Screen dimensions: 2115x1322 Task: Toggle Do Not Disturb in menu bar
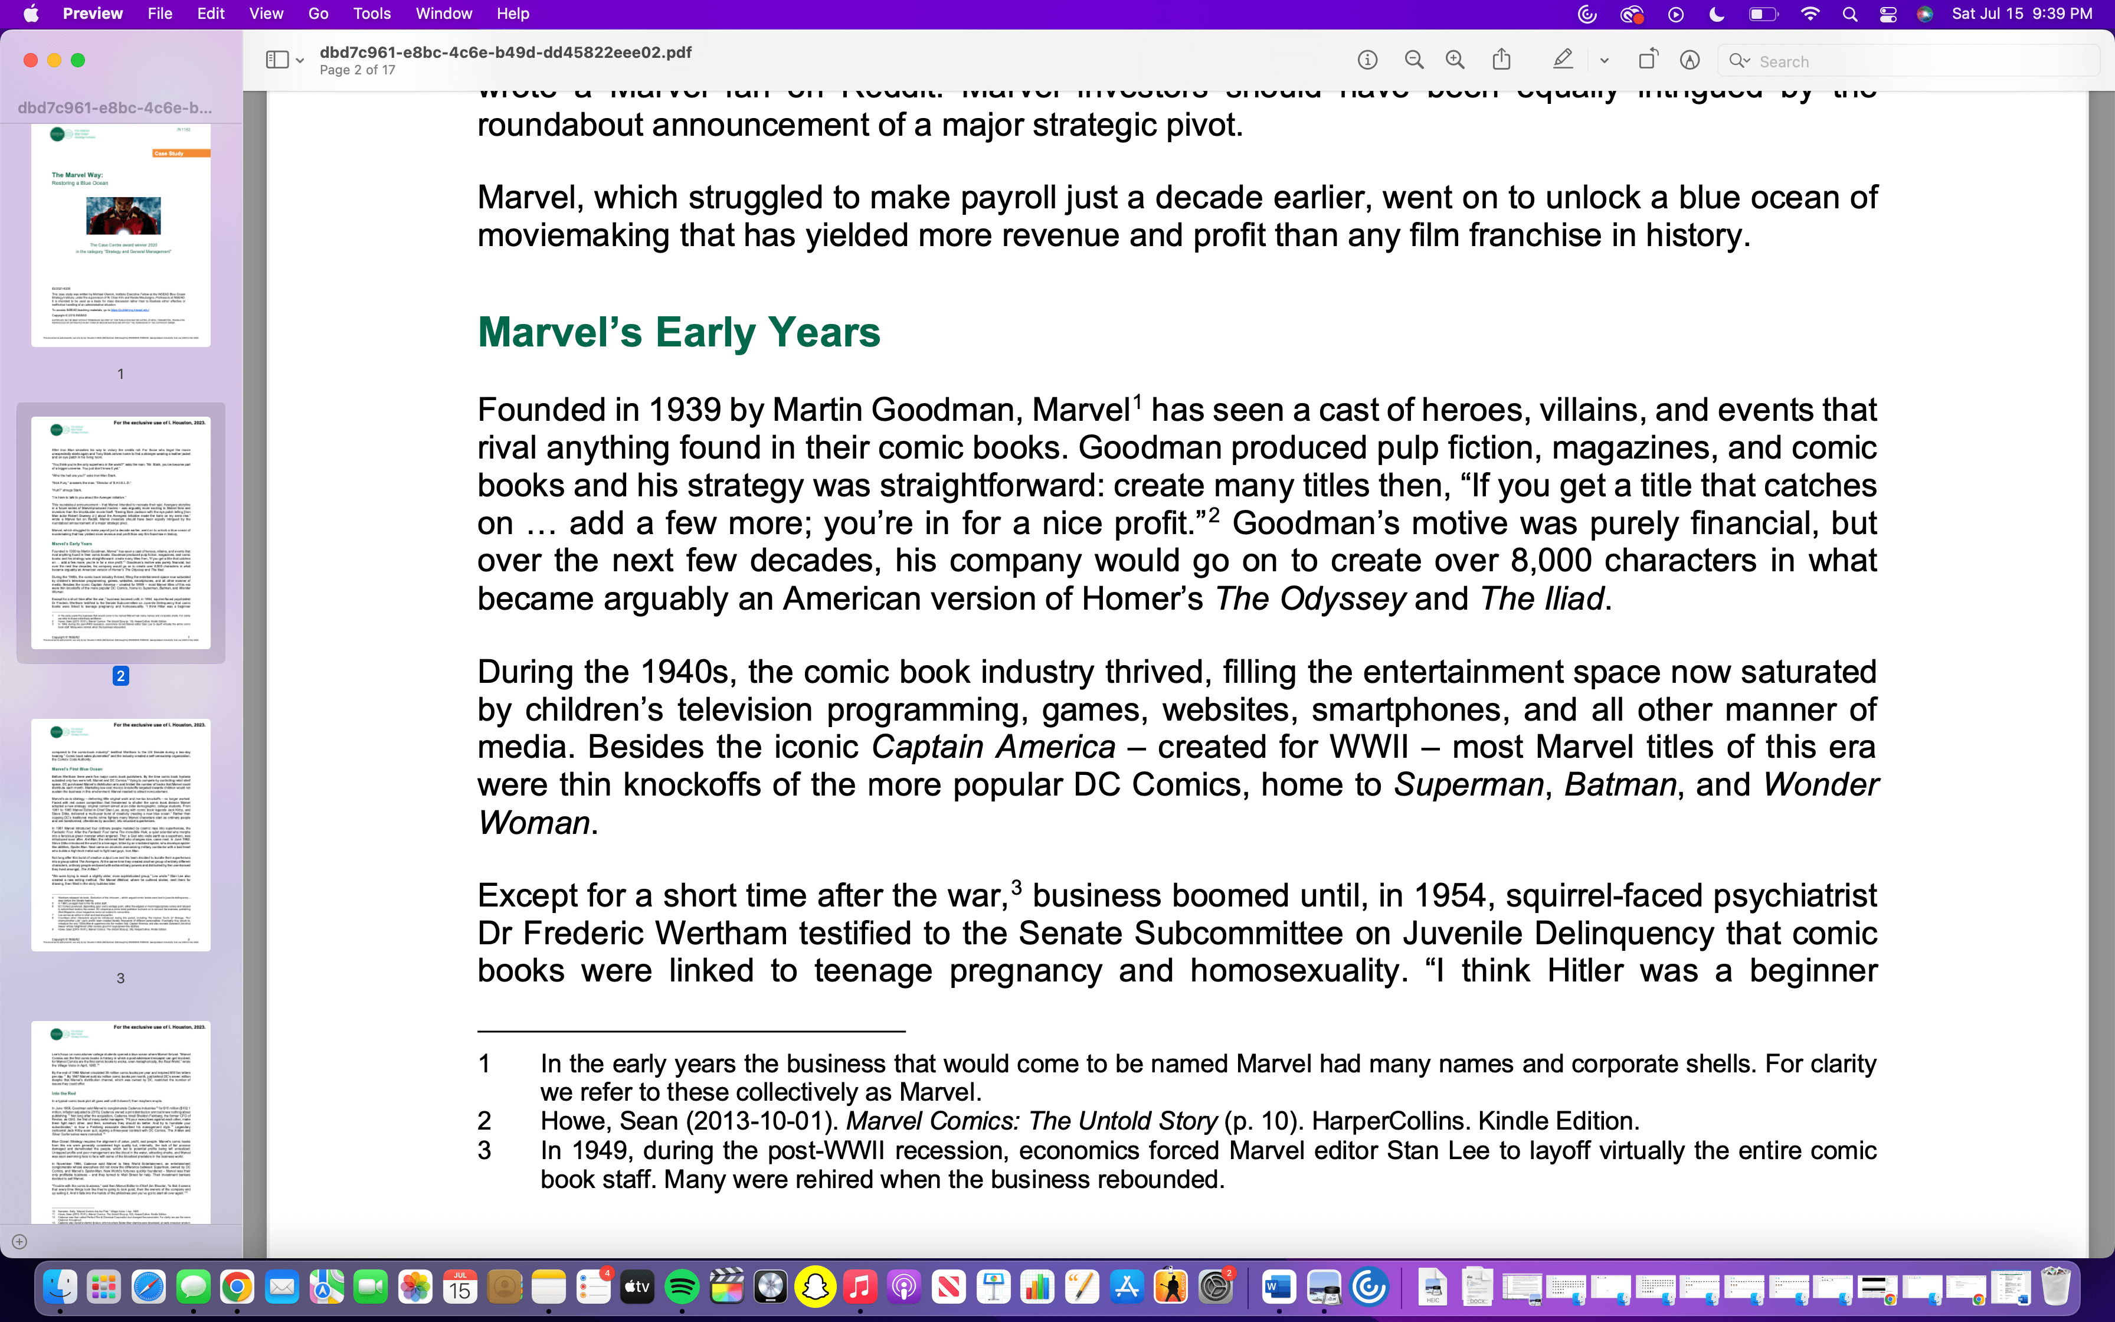(x=1717, y=14)
